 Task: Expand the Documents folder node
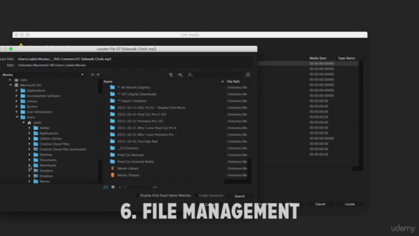click(x=29, y=160)
